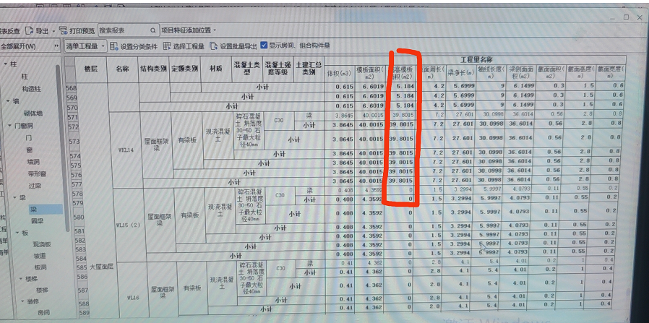This screenshot has height=323, width=649.
Task: Click the 导出 export button
Action: point(38,30)
